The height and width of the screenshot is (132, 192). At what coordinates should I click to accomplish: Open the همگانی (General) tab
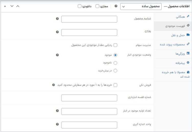click(173, 17)
